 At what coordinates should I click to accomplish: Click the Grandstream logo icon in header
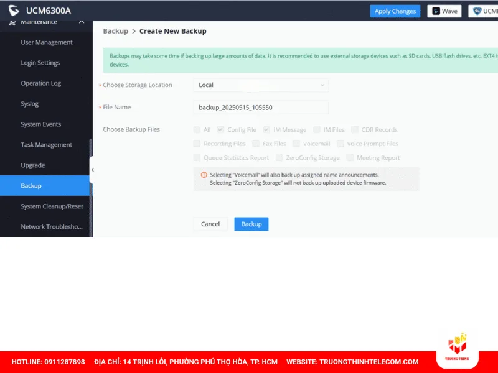click(x=14, y=11)
